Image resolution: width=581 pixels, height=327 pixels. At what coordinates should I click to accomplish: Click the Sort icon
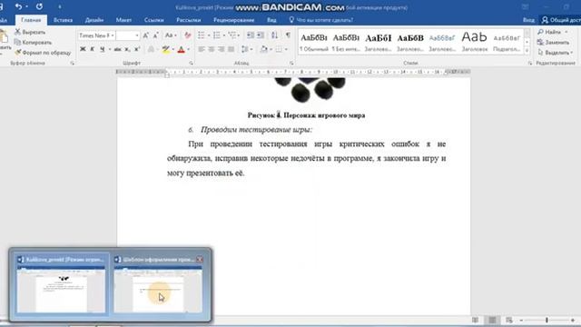274,35
